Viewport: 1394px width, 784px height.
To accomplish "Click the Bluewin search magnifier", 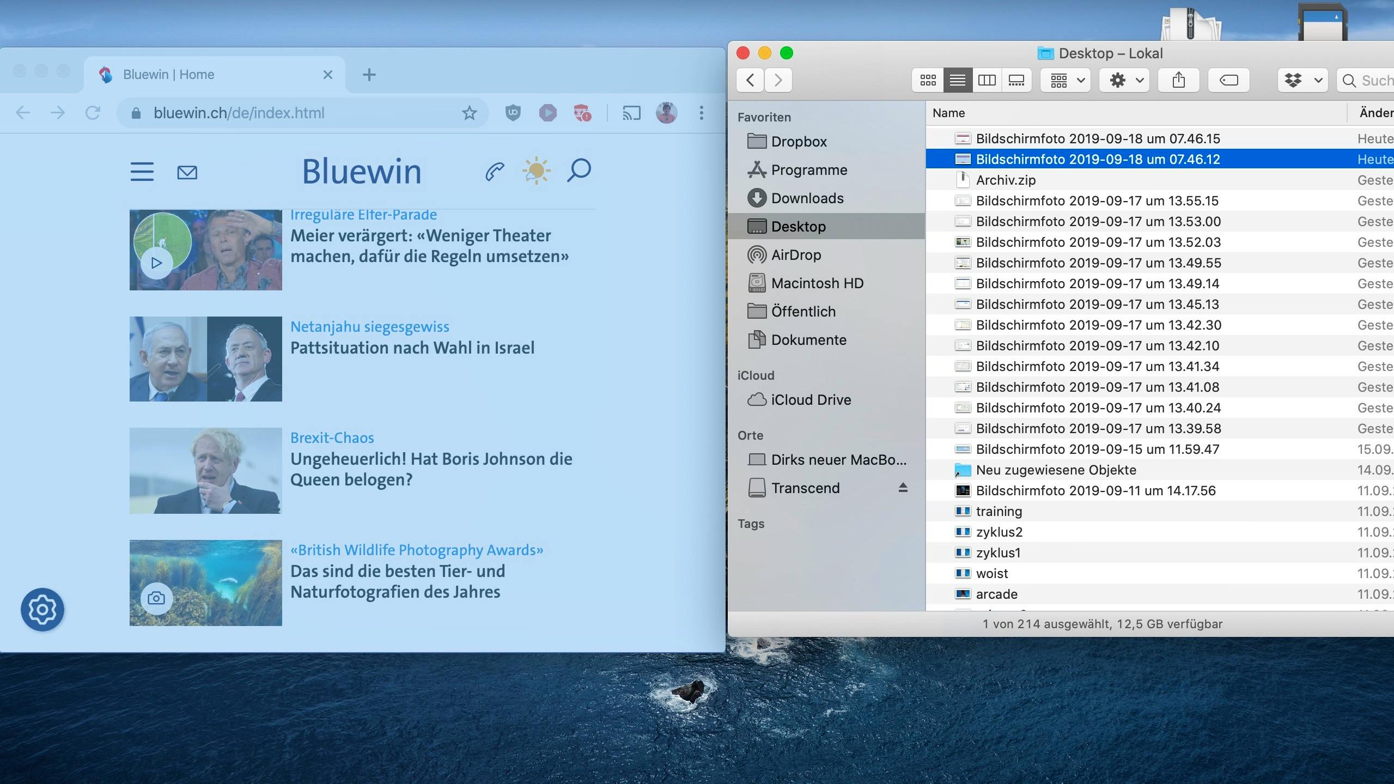I will (579, 171).
